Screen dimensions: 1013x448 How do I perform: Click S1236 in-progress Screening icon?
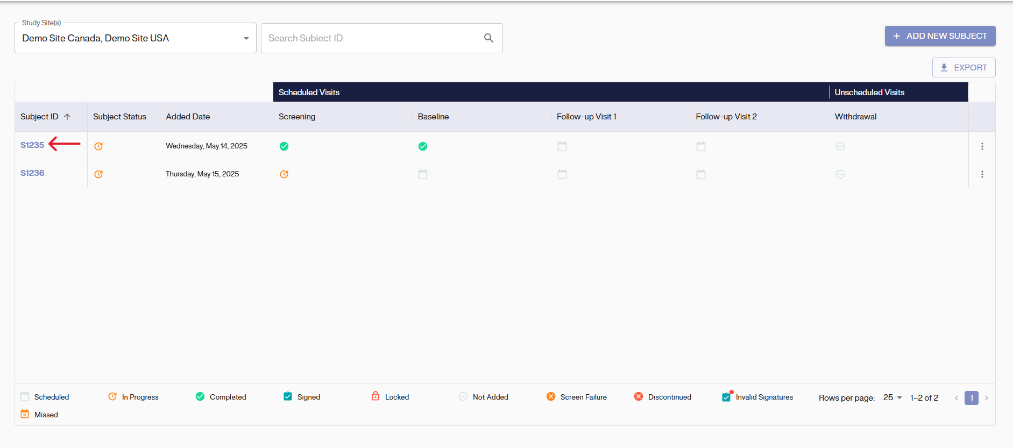(284, 174)
